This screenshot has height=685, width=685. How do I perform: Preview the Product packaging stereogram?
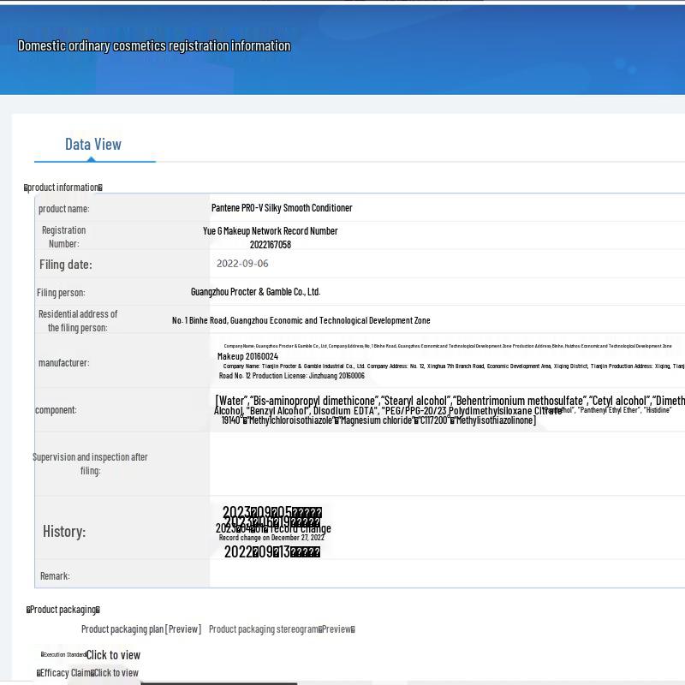pyautogui.click(x=281, y=629)
